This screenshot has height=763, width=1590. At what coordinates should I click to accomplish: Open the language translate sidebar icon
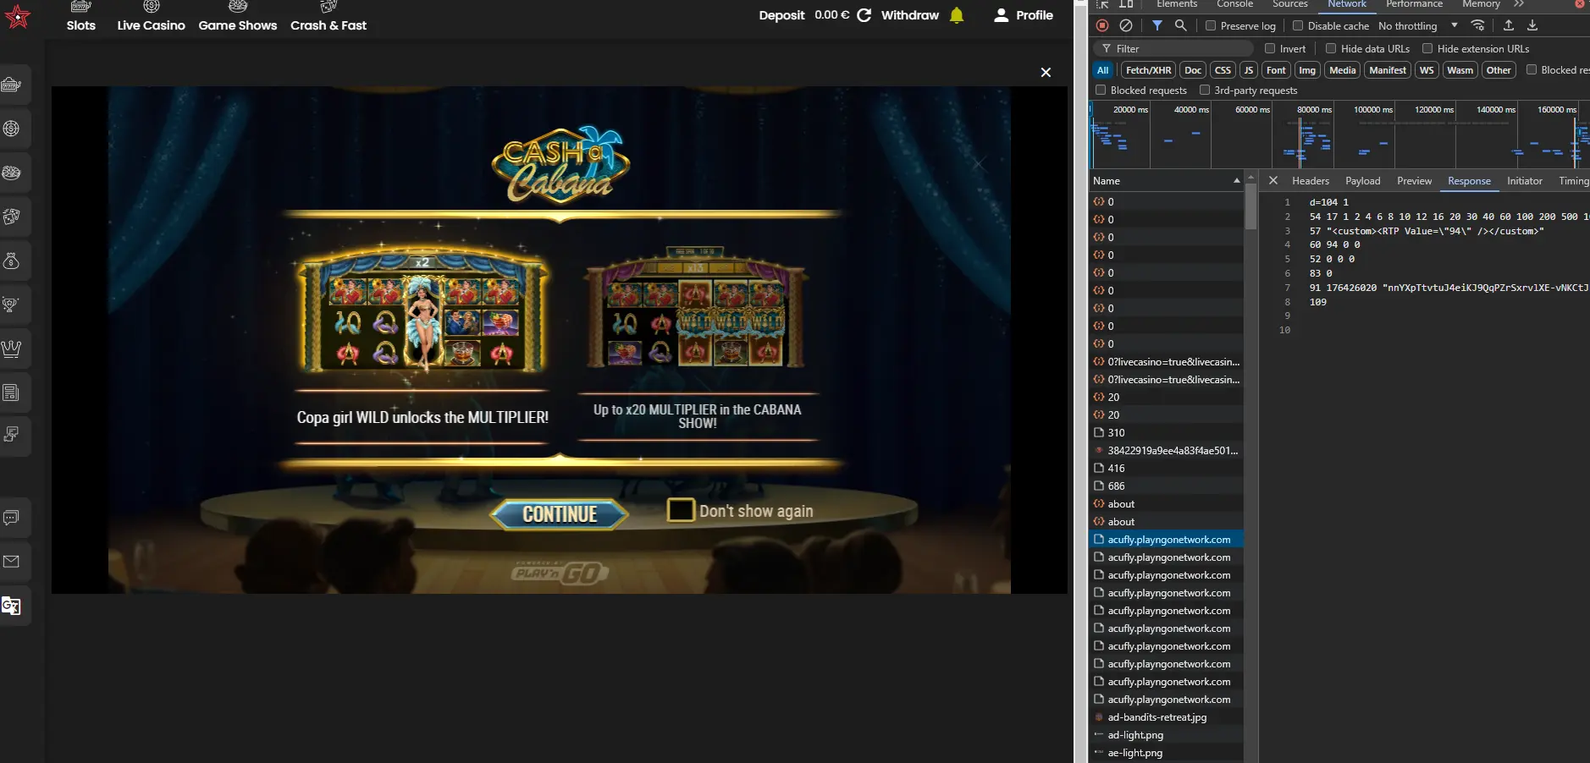coord(12,606)
